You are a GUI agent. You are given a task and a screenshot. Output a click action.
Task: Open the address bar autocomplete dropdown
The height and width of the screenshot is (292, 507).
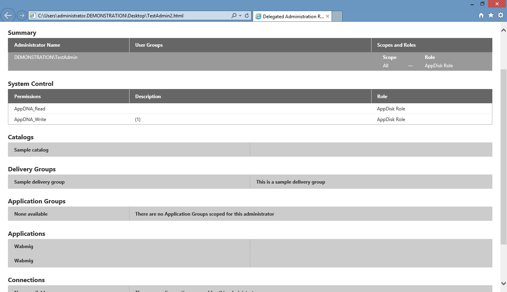(240, 16)
